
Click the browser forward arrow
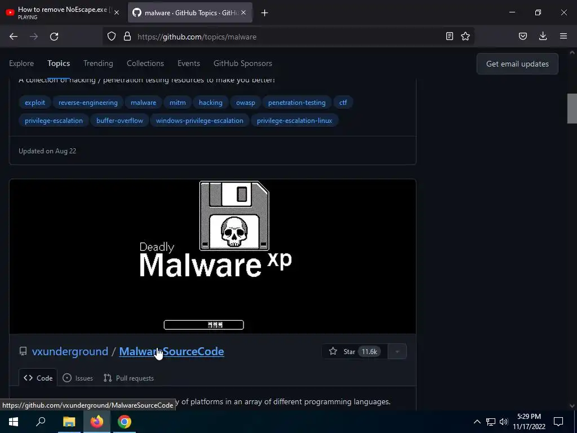click(34, 37)
